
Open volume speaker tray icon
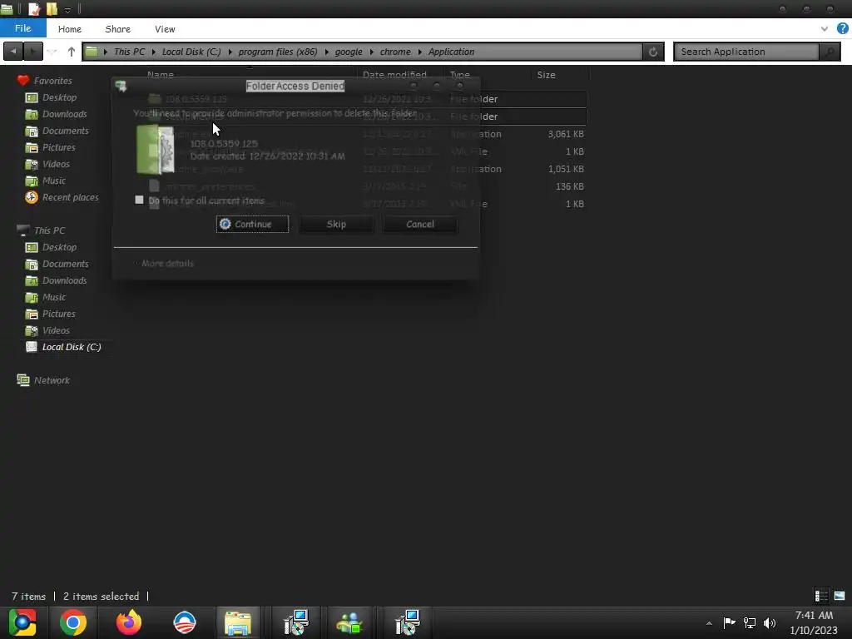(x=770, y=622)
